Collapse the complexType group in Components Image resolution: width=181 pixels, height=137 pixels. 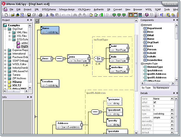142,64
